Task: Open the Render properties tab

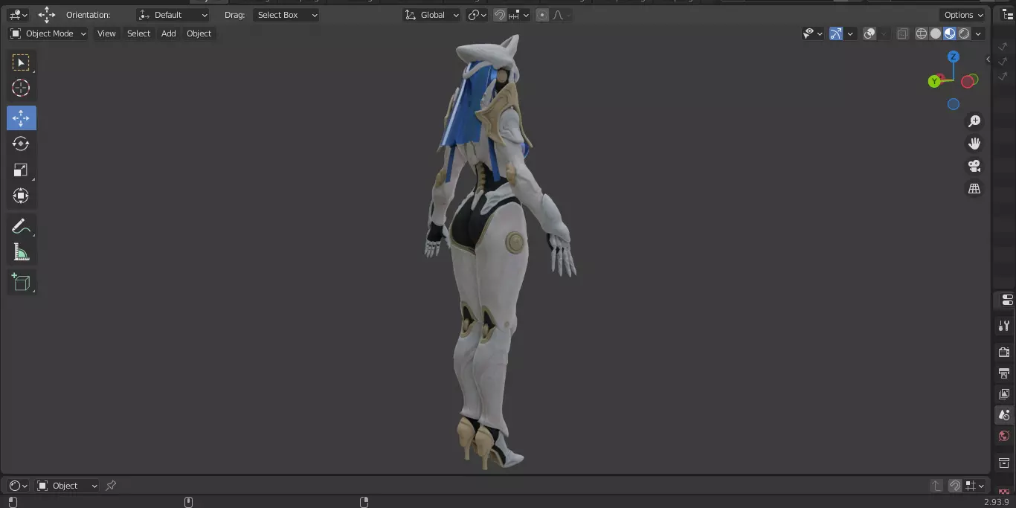Action: pos(1004,352)
